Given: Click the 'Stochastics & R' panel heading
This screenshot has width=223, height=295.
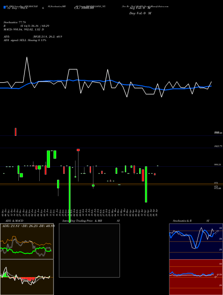Looking at the screenshot, I should pyautogui.click(x=182, y=221).
